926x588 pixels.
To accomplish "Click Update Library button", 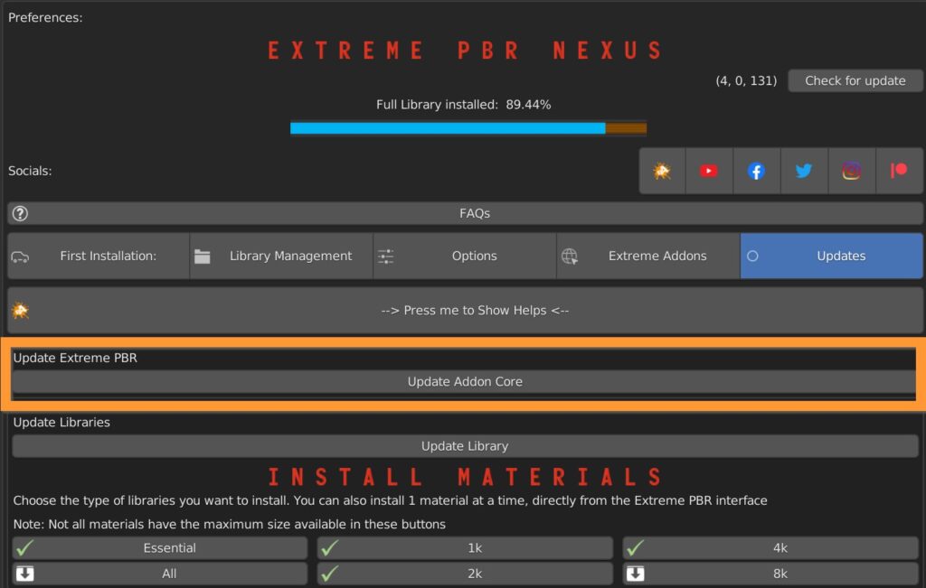I will point(465,446).
